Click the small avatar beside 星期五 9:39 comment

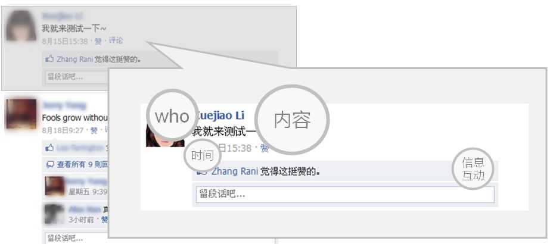55,186
